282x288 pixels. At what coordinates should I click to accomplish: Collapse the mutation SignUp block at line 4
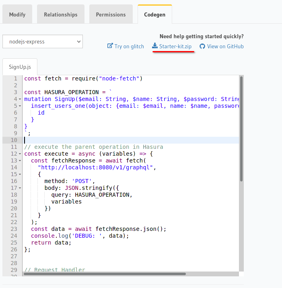click(20, 99)
